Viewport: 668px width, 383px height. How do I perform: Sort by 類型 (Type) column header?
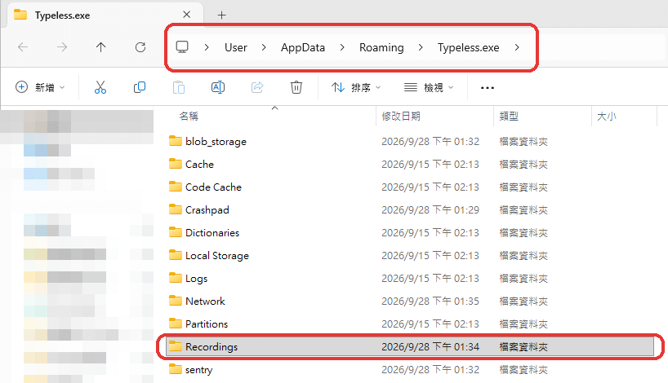coord(509,116)
